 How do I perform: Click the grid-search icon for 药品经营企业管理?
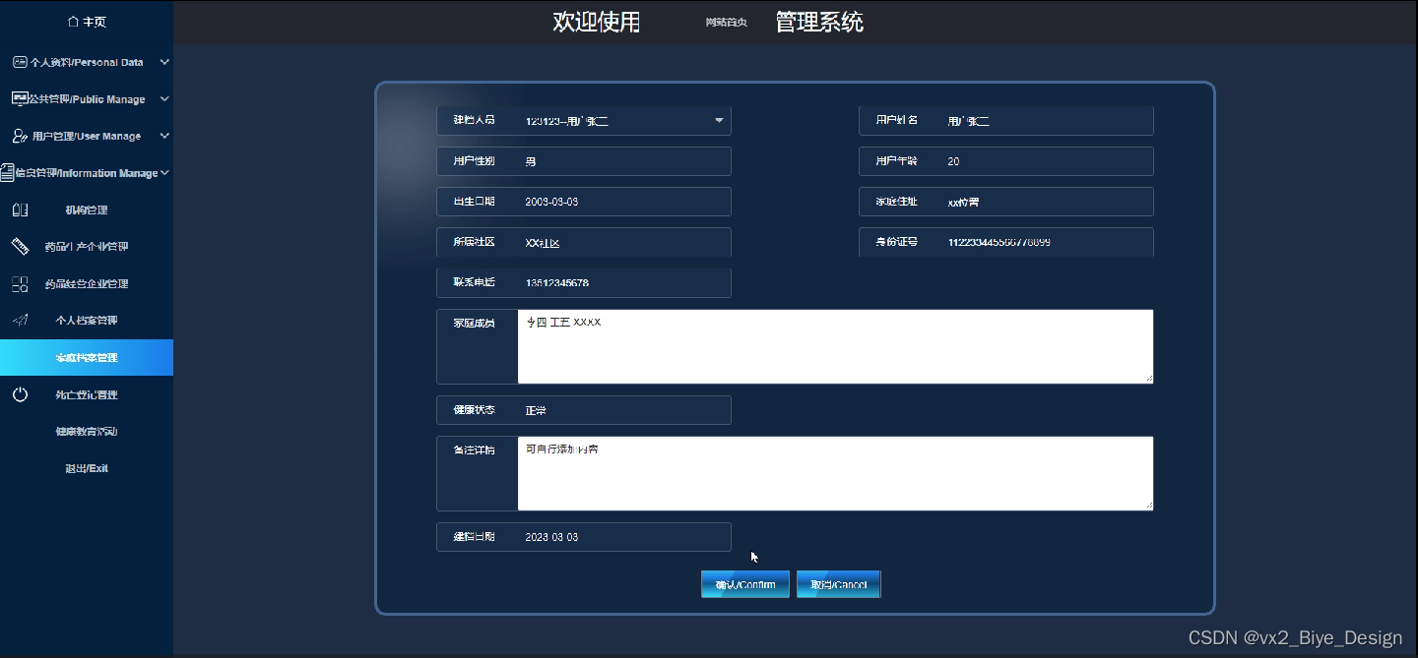coord(20,284)
